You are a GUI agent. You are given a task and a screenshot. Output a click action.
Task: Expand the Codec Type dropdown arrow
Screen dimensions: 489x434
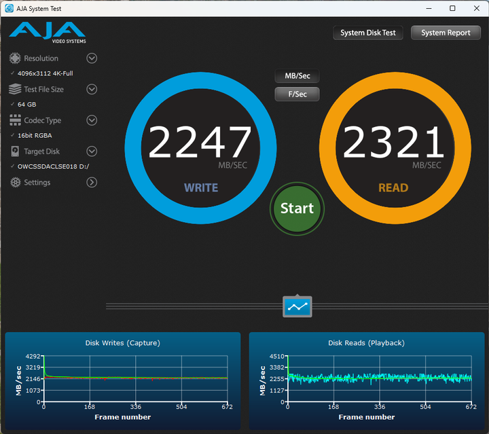tap(92, 120)
